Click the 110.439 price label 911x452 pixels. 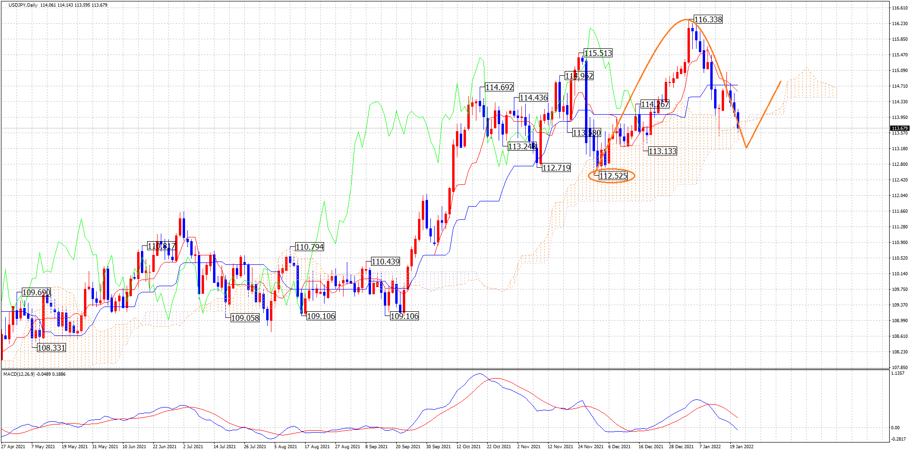(x=385, y=262)
